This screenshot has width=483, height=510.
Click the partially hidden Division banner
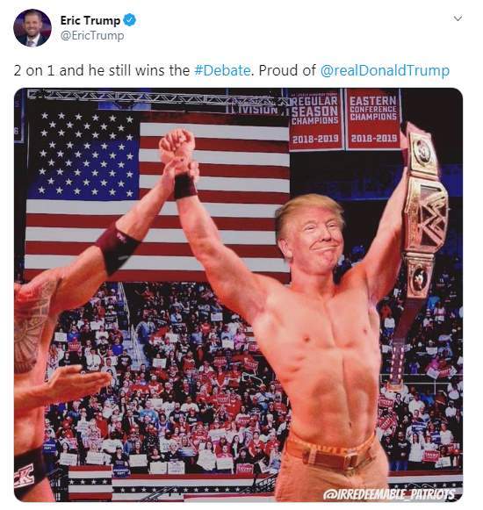click(x=255, y=110)
